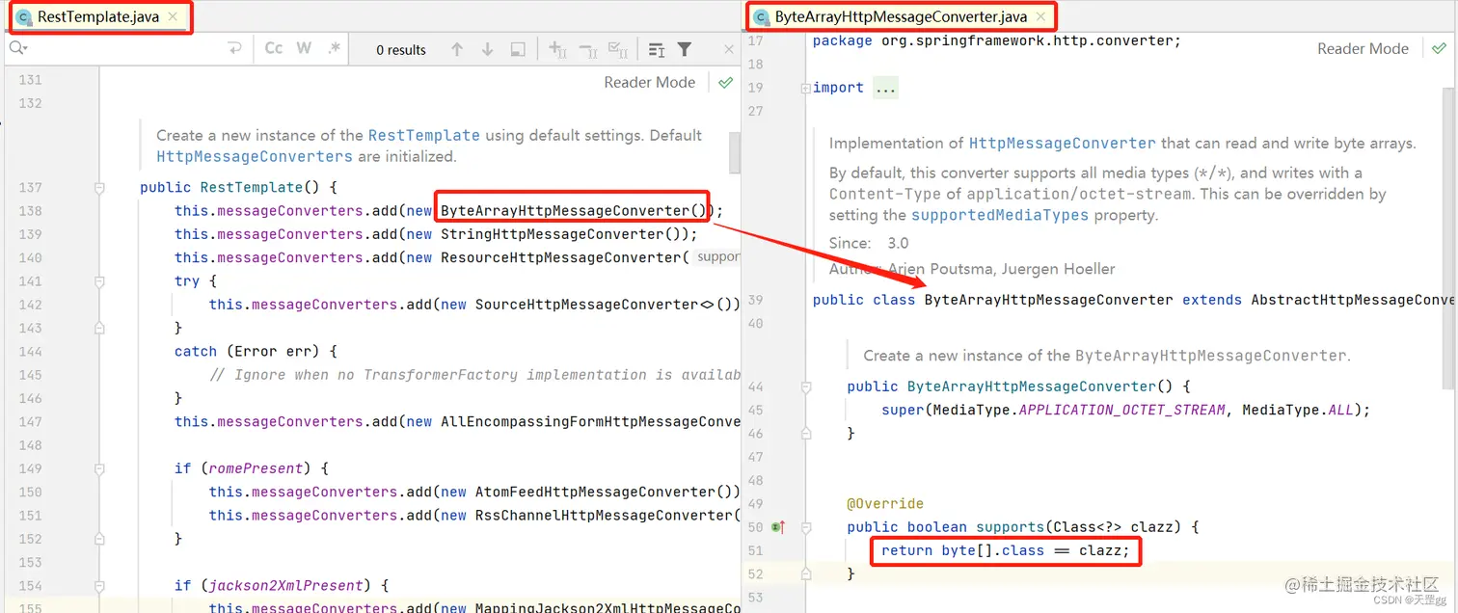
Task: Switch to ByteArrayHttpMessageConverter.java tab
Action: [x=901, y=17]
